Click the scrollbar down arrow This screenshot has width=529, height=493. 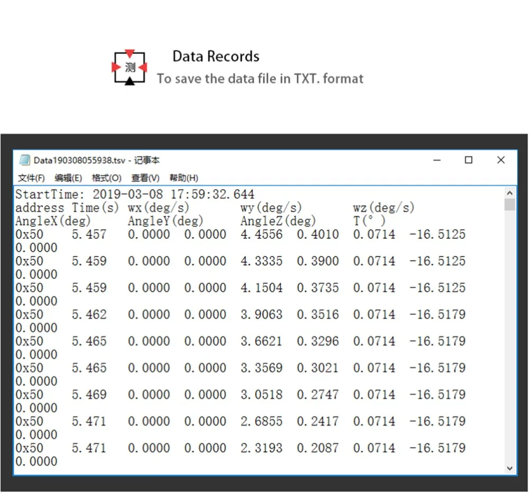coord(510,468)
